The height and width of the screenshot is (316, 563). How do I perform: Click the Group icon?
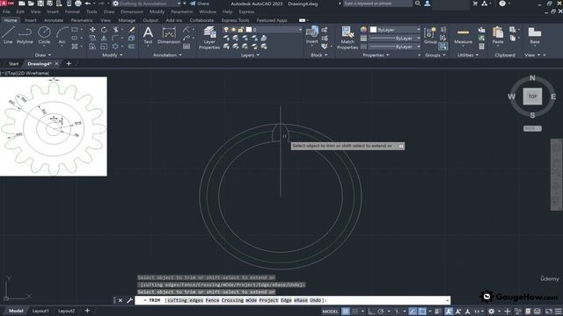[x=430, y=35]
